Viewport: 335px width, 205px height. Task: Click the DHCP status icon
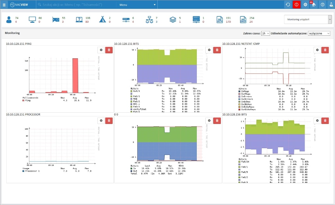click(243, 20)
